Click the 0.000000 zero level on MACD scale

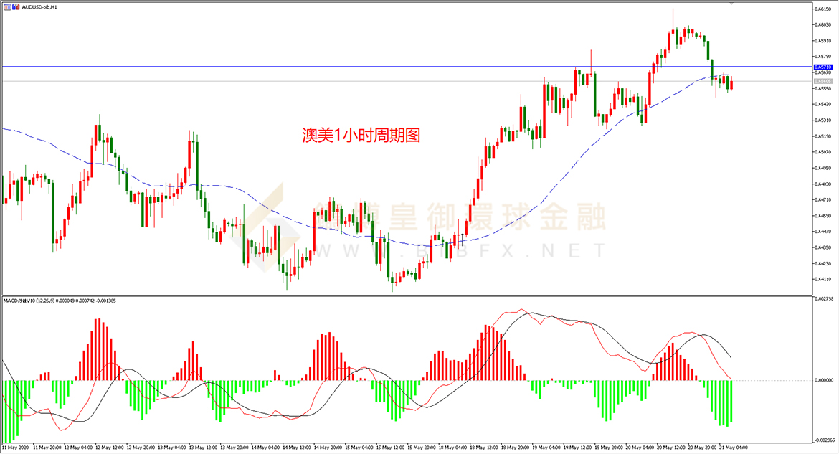pyautogui.click(x=823, y=380)
